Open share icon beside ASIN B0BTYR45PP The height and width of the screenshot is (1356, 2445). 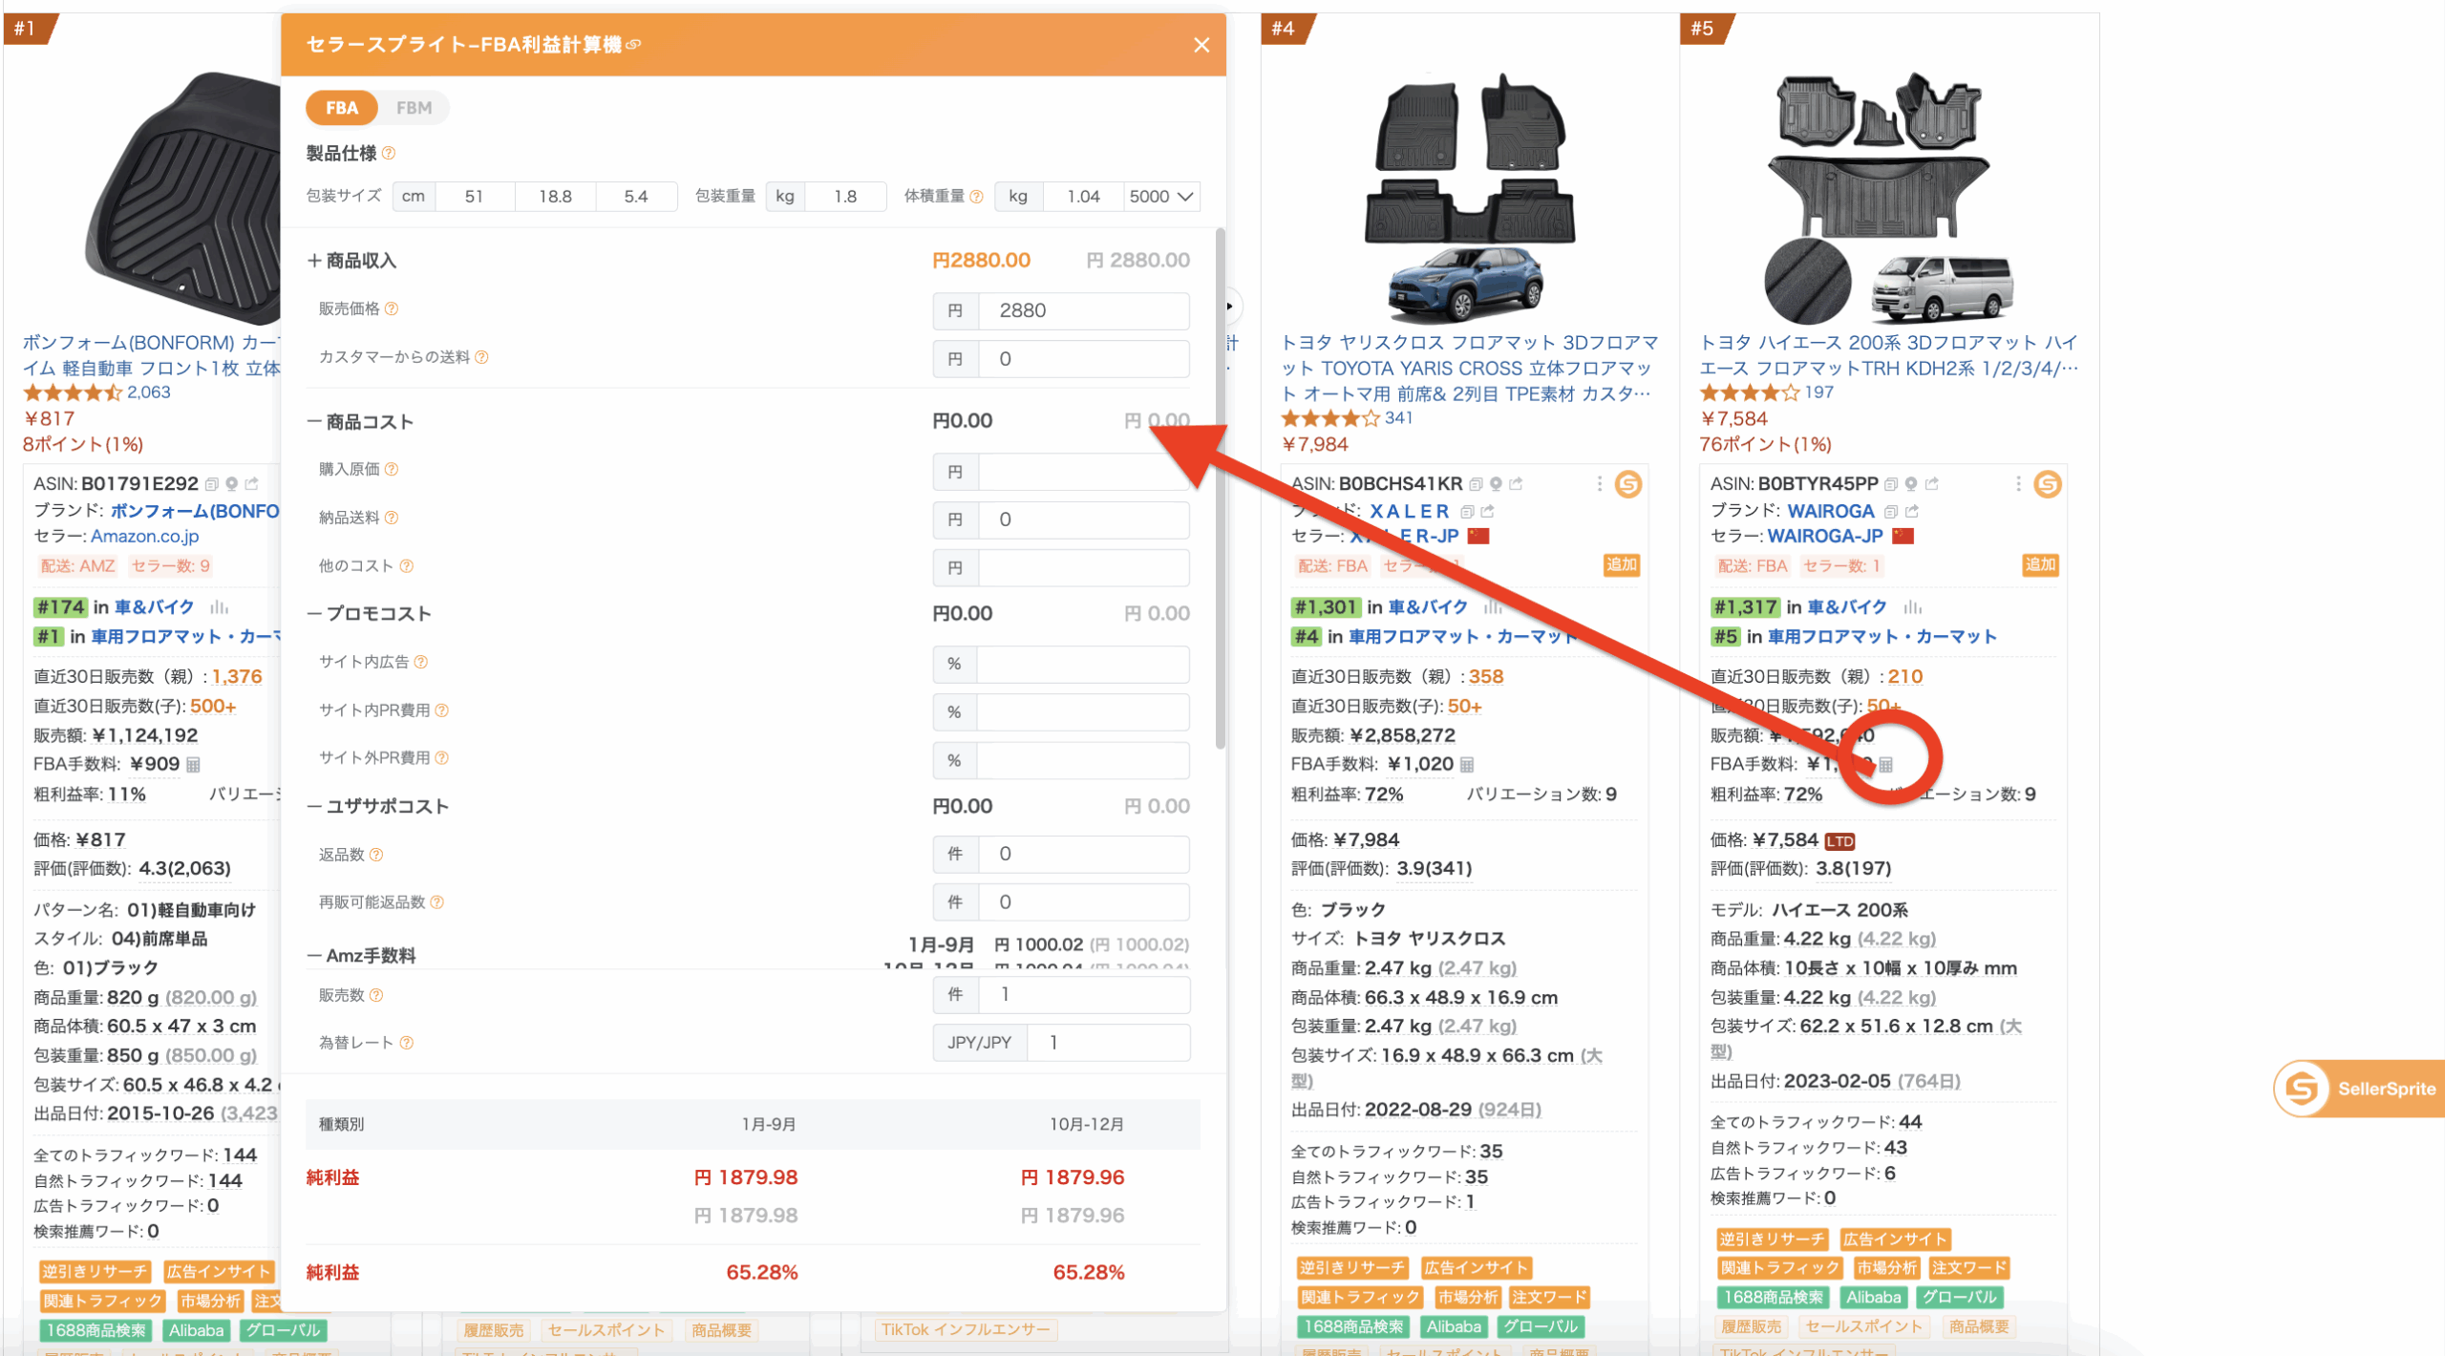click(1932, 483)
